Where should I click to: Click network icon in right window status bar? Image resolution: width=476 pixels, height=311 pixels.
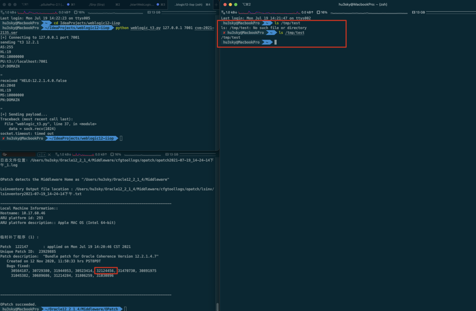(x=223, y=12)
